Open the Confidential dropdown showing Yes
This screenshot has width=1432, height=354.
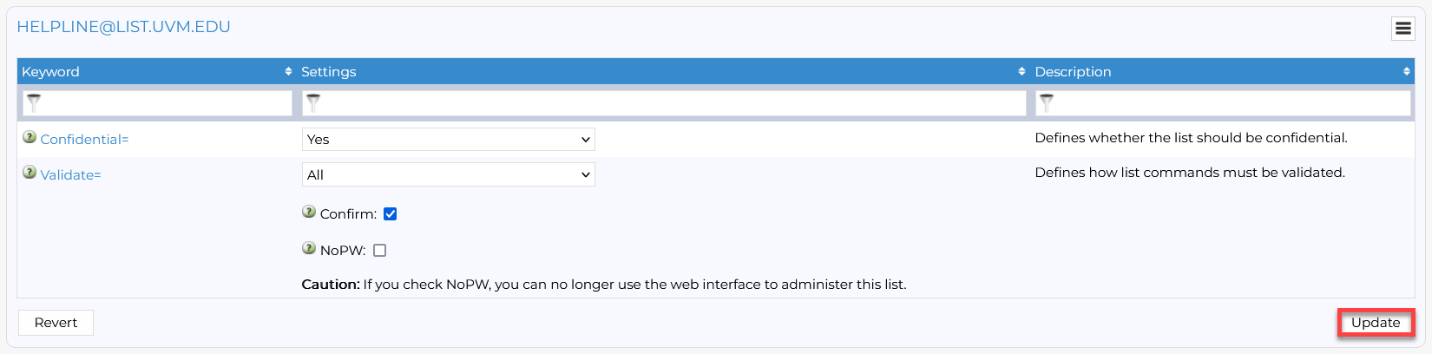pos(448,140)
